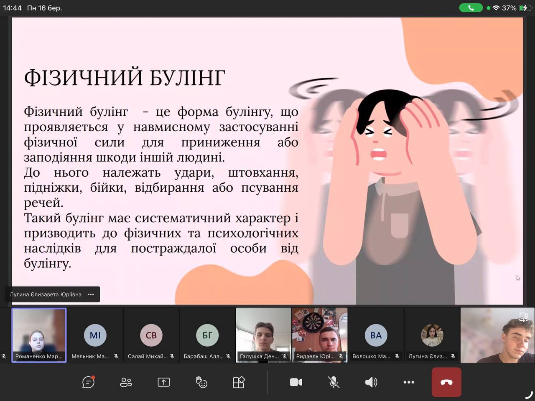Select Романенко participant video tile
Viewport: 535px width, 401px height.
(39, 335)
